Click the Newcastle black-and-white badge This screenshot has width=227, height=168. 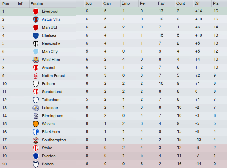(36, 43)
